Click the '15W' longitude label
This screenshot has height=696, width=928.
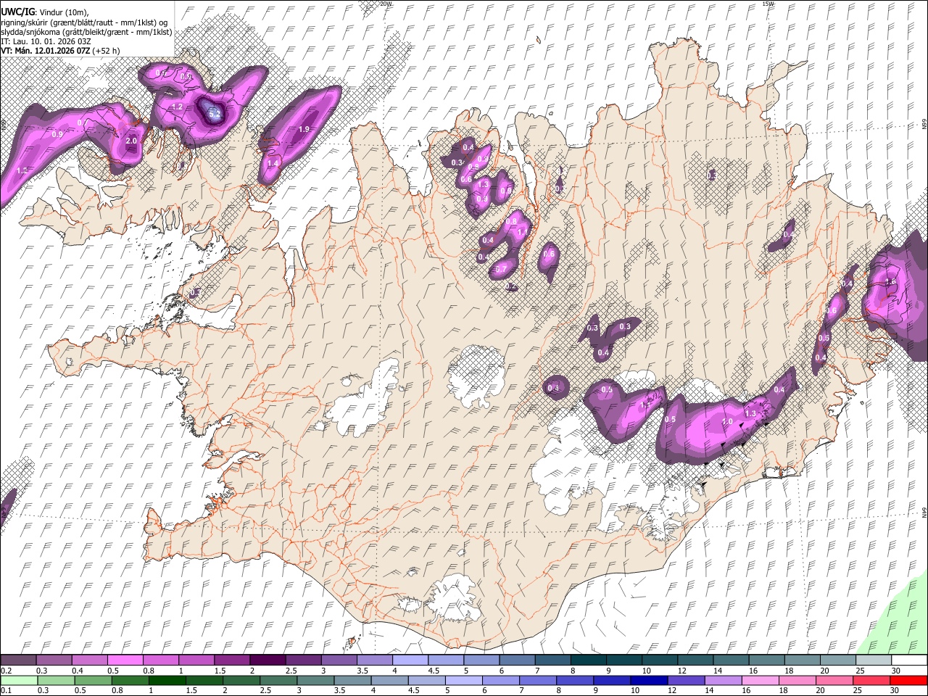pyautogui.click(x=768, y=4)
